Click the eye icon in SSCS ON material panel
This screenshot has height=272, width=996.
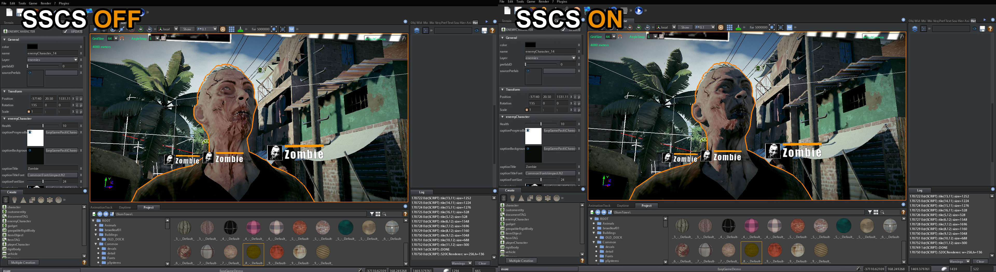click(x=974, y=28)
